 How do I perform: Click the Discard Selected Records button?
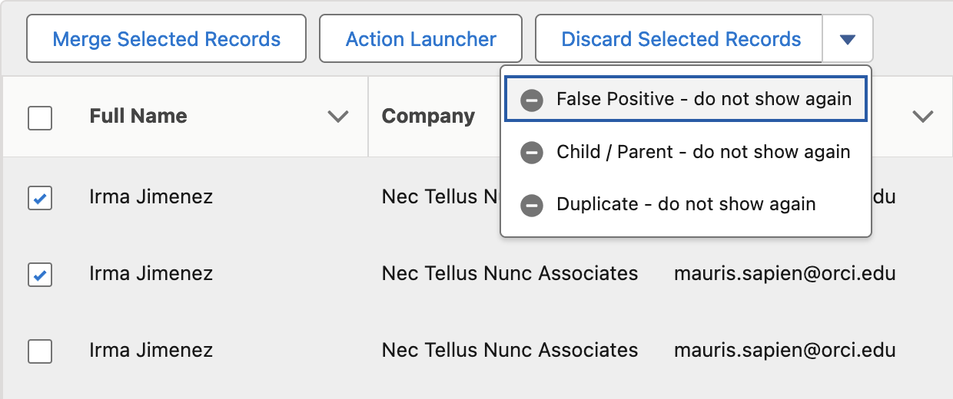point(679,38)
